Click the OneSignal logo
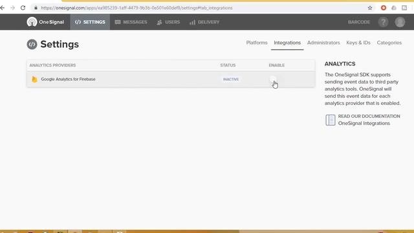Screen dimensions: 414x233 [x=45, y=22]
